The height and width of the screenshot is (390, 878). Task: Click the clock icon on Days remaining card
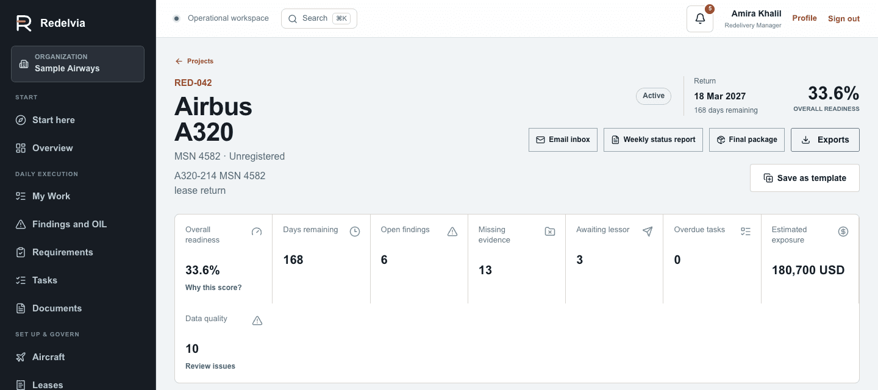pyautogui.click(x=355, y=232)
